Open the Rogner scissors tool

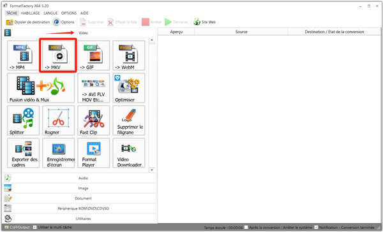pos(58,120)
